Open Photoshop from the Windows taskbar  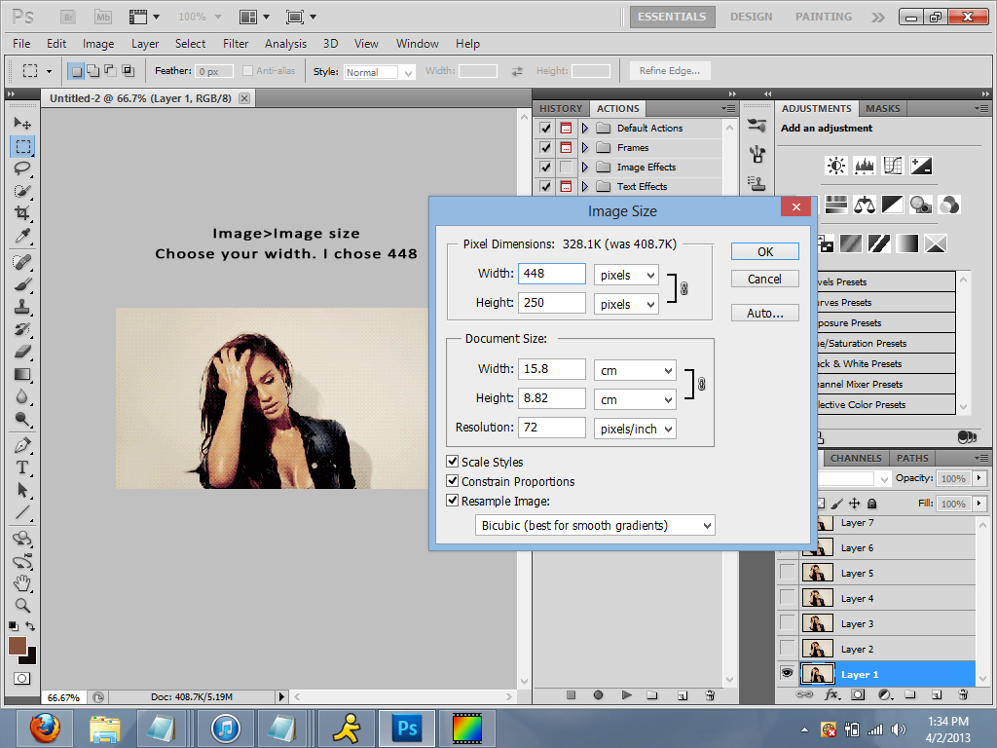(x=405, y=728)
